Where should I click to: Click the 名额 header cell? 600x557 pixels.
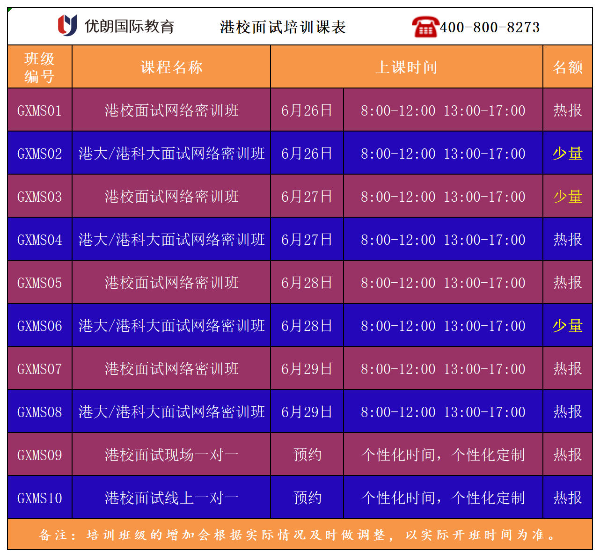point(568,66)
